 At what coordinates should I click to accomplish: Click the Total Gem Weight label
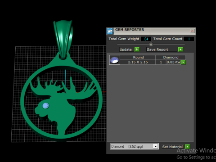click(x=124, y=39)
